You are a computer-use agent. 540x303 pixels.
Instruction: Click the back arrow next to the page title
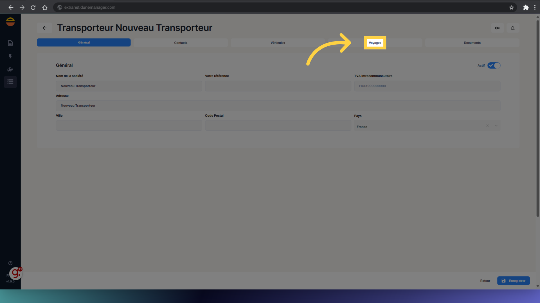click(44, 28)
